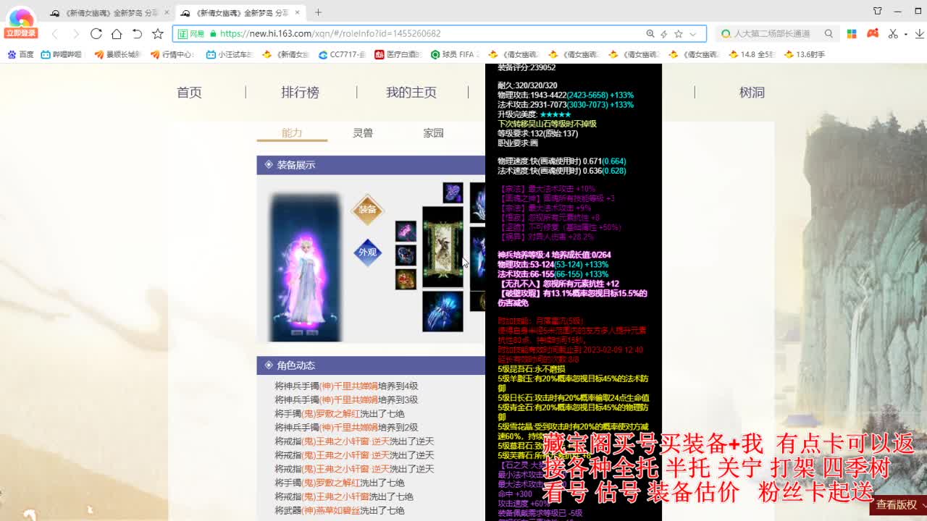This screenshot has height=521, width=927.
Task: Open the 树洞 menu item
Action: point(752,93)
